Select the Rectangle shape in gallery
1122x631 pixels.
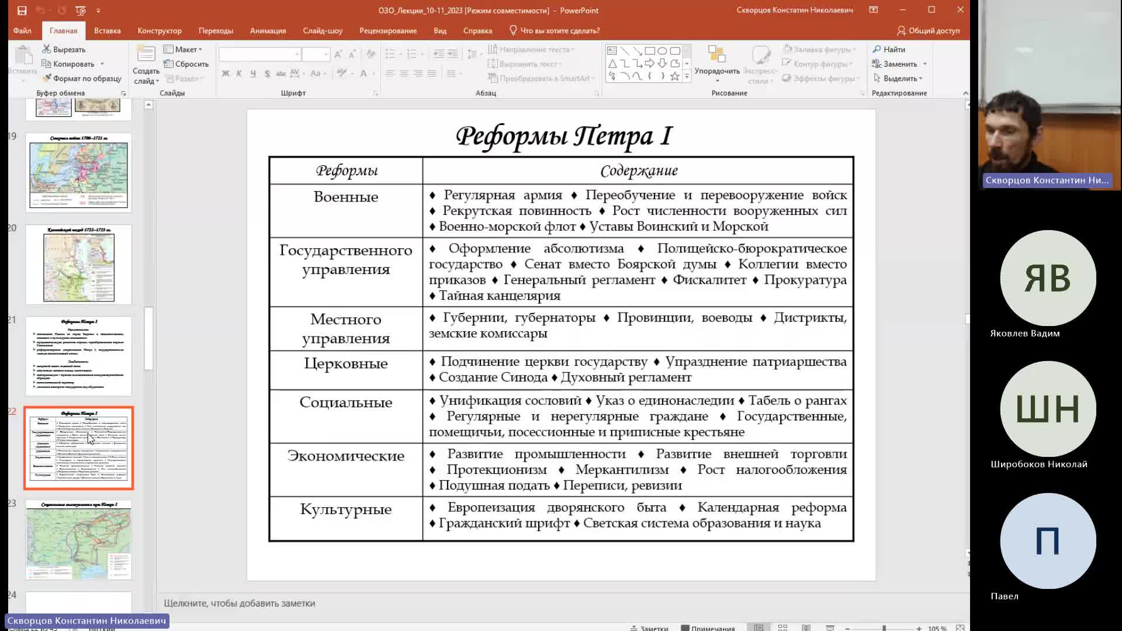point(649,51)
